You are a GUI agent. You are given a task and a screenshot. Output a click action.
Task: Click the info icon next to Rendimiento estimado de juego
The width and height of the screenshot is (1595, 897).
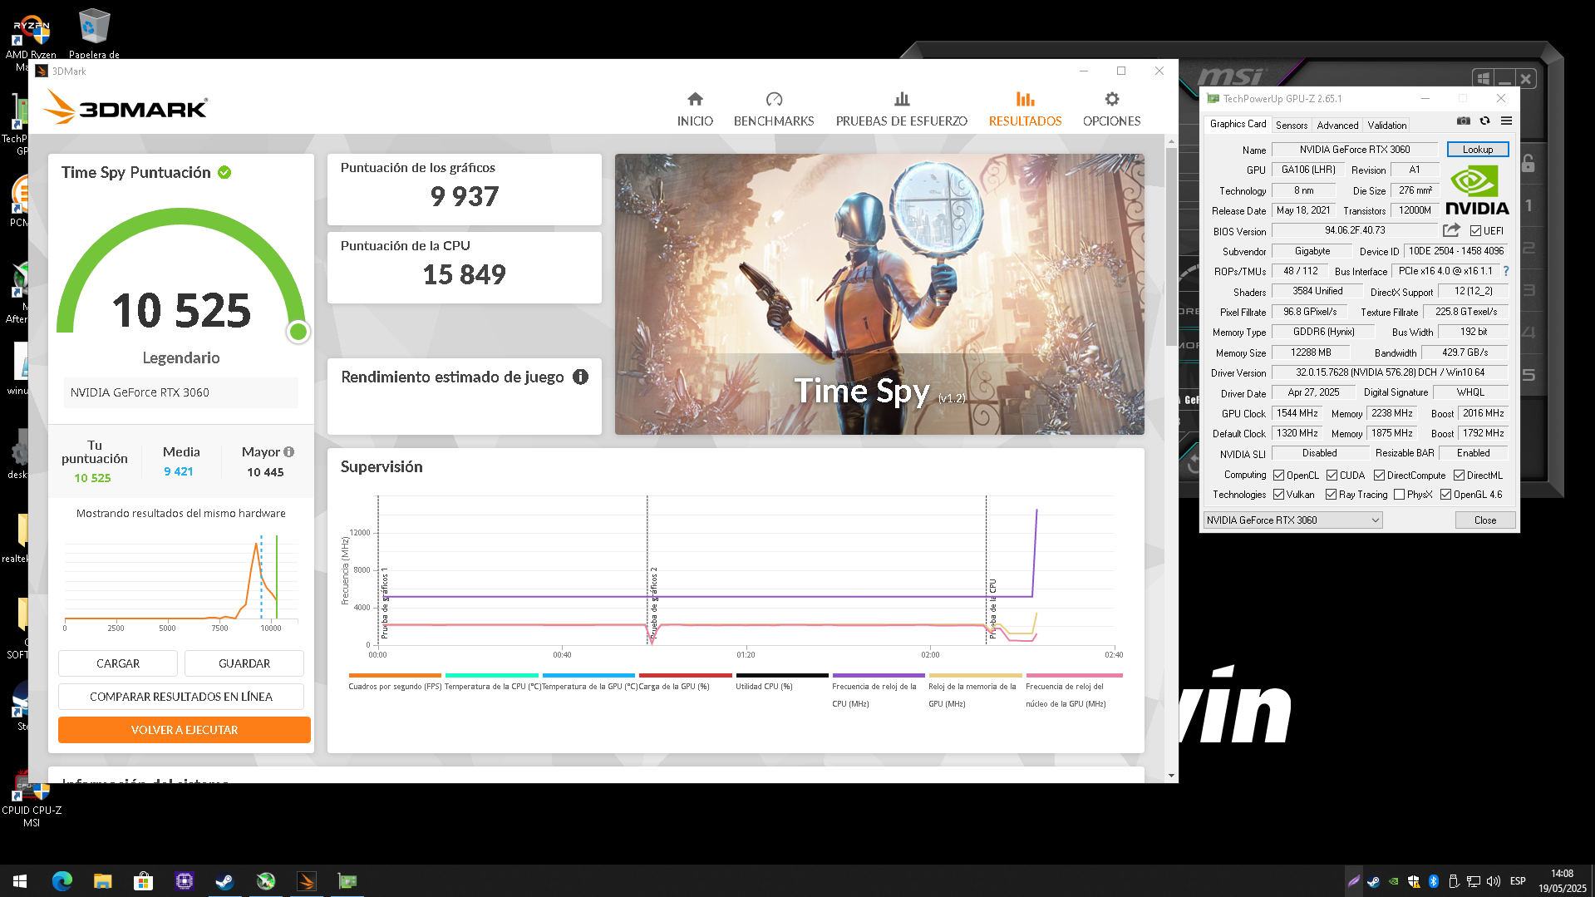click(x=580, y=377)
